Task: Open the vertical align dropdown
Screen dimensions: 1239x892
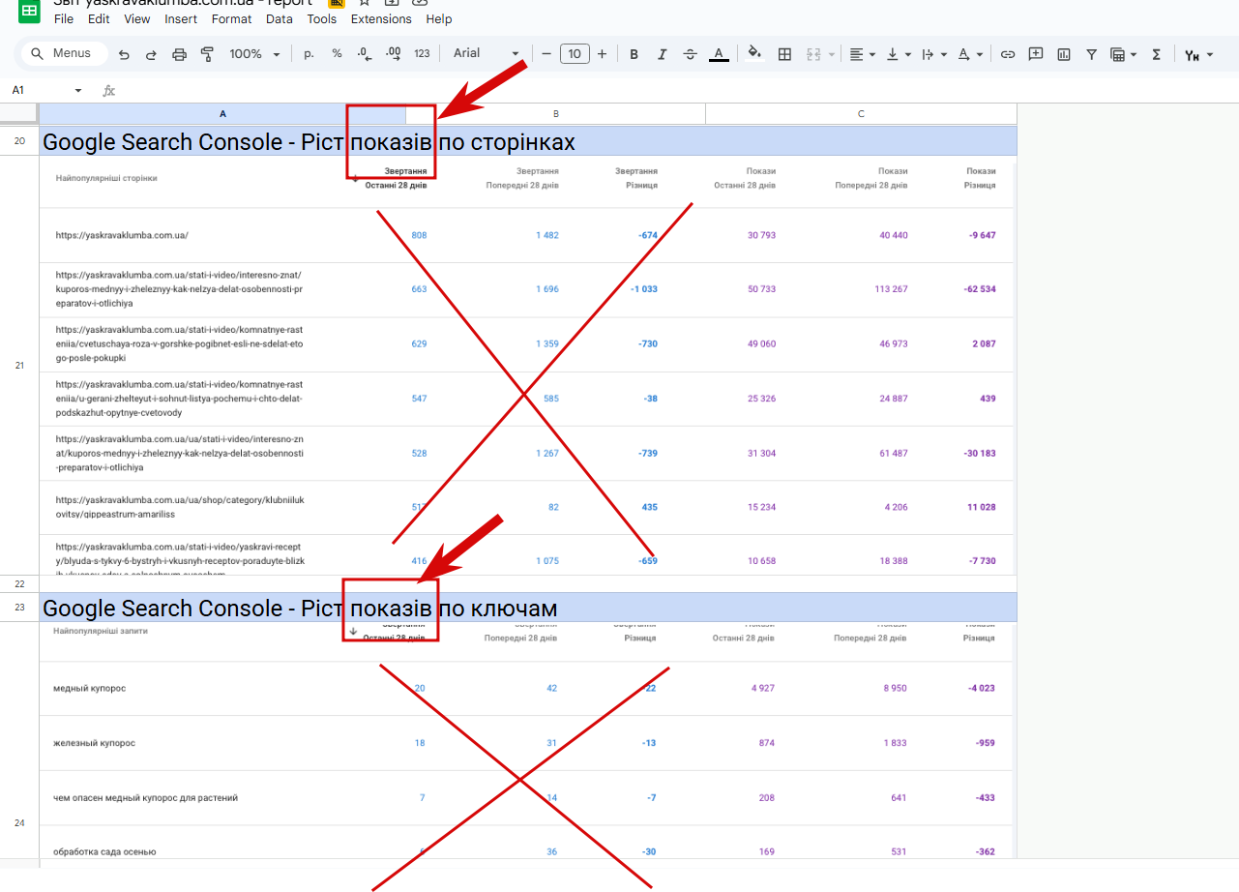Action: coord(899,54)
